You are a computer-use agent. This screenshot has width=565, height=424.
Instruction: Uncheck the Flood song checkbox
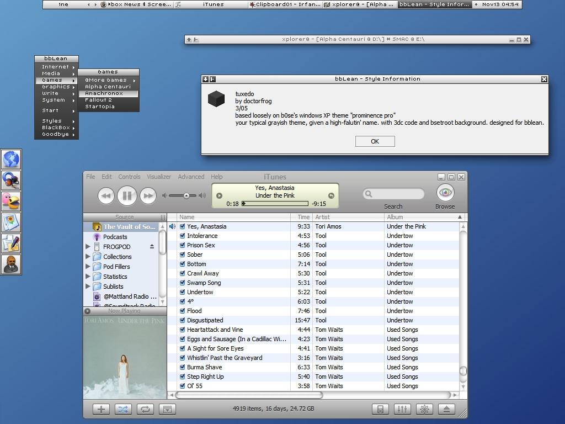click(182, 311)
